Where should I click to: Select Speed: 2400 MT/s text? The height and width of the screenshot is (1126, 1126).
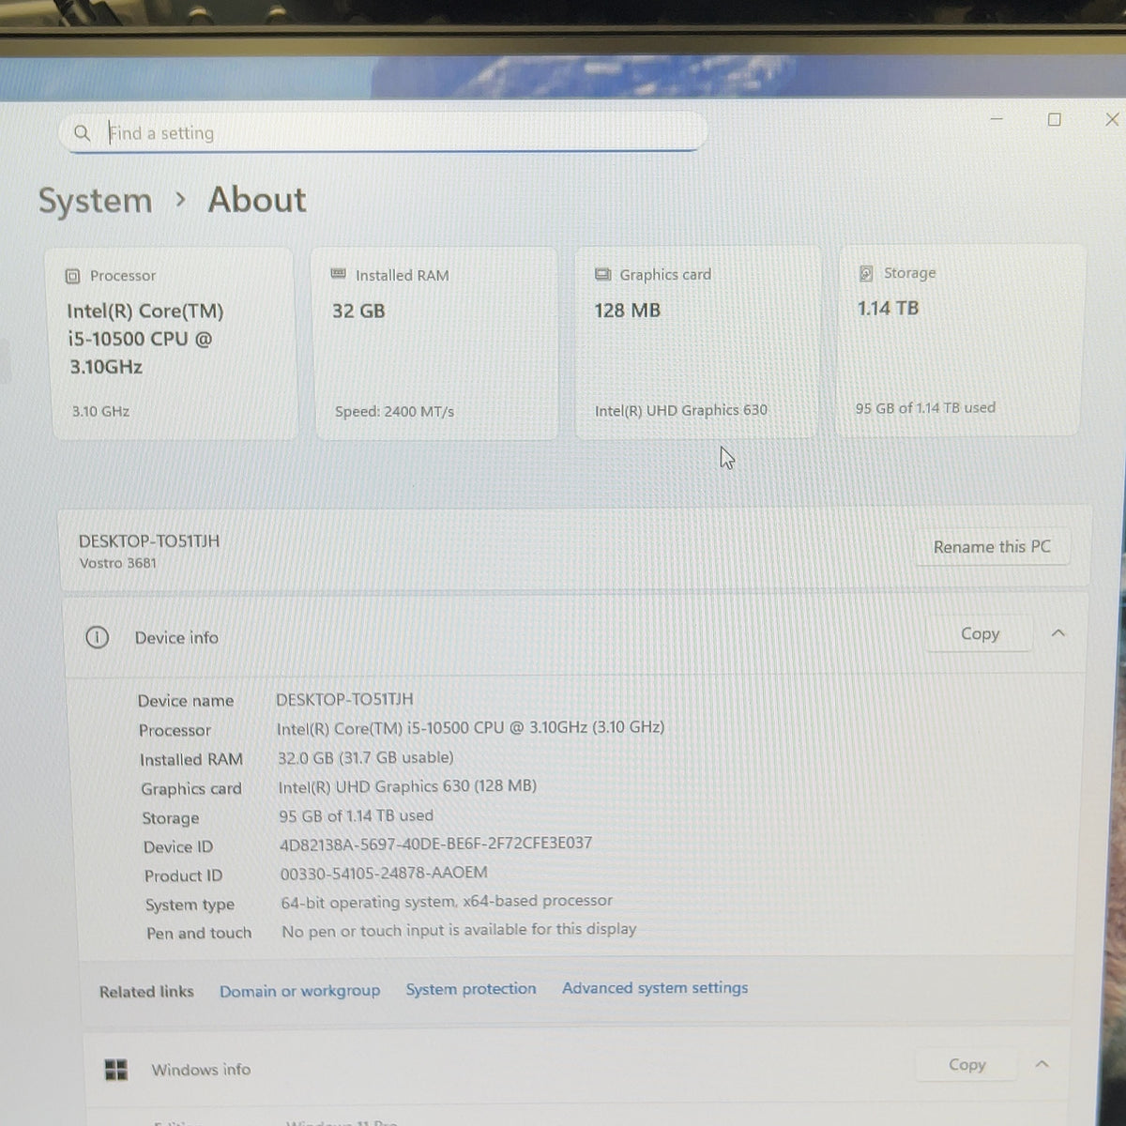tap(394, 411)
